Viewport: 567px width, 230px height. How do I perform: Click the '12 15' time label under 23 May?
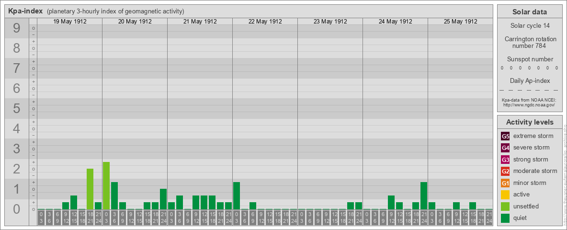point(334,218)
